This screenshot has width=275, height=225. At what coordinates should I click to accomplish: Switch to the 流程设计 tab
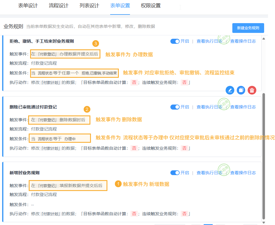[x=59, y=6]
